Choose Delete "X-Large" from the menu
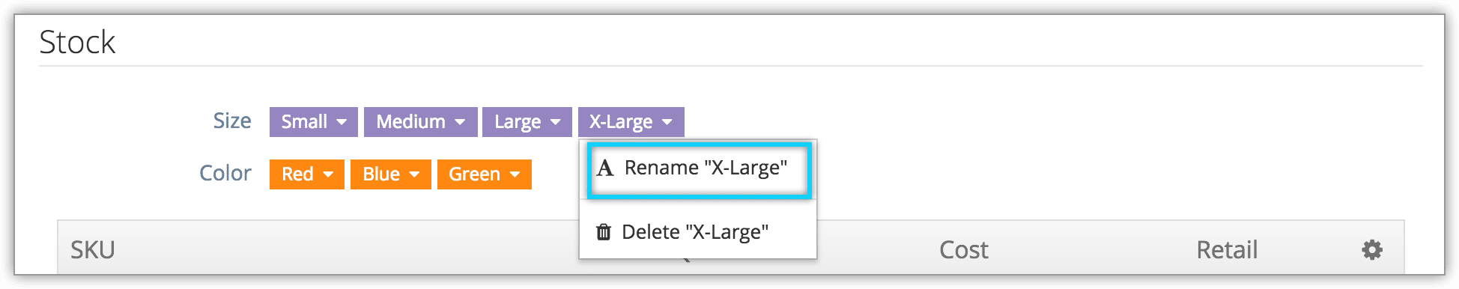The image size is (1459, 289). (697, 232)
